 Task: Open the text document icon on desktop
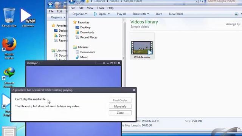9,131
